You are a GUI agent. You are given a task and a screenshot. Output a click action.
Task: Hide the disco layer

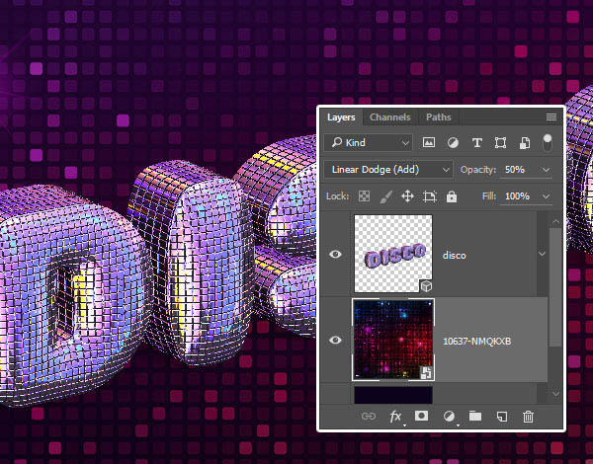coord(335,255)
